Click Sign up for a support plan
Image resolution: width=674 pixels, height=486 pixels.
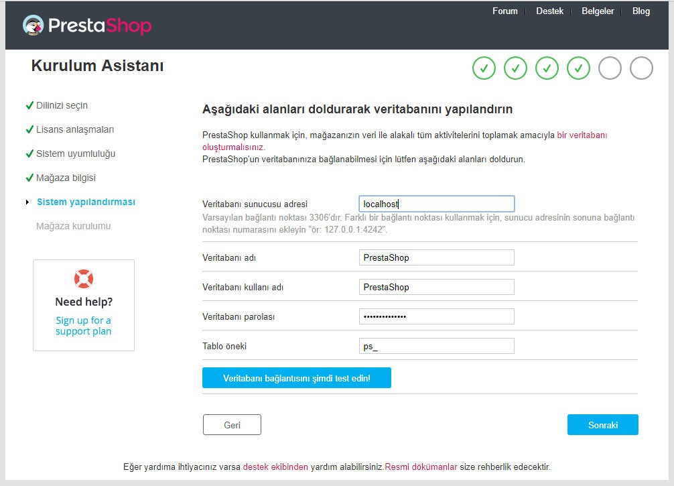click(83, 326)
